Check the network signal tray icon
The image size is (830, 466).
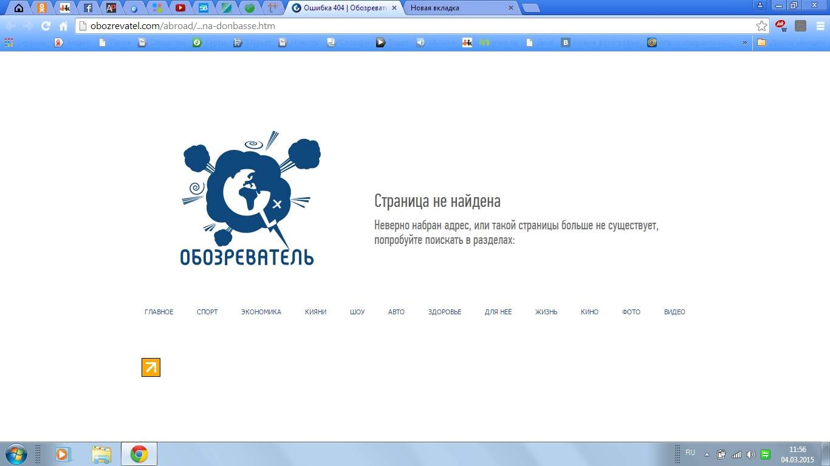(736, 454)
